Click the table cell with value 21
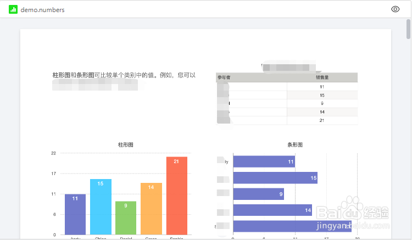The height and width of the screenshot is (240, 412). click(x=322, y=120)
